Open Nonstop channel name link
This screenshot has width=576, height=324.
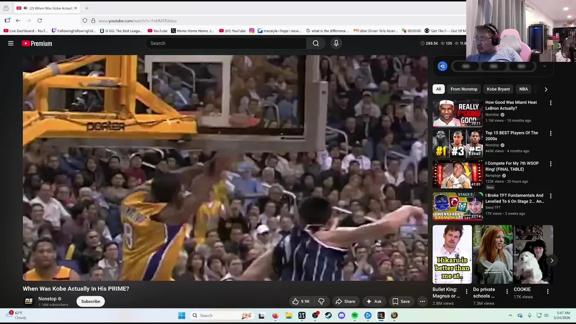[x=47, y=299]
